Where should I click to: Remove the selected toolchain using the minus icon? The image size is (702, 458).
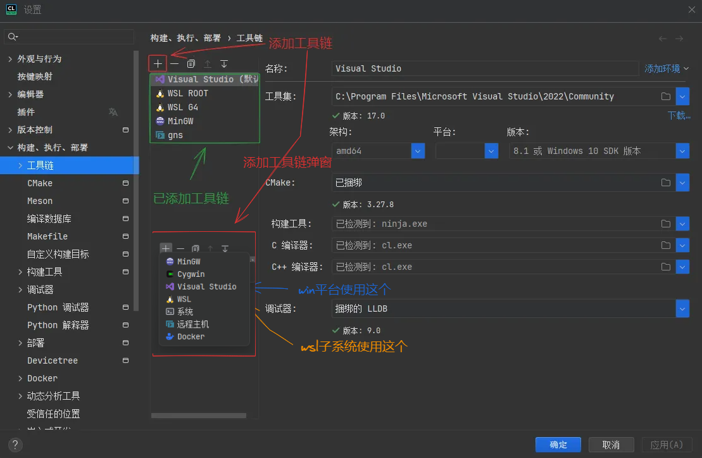coord(174,63)
